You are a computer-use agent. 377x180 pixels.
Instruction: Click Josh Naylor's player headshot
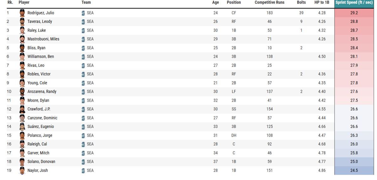click(x=22, y=171)
